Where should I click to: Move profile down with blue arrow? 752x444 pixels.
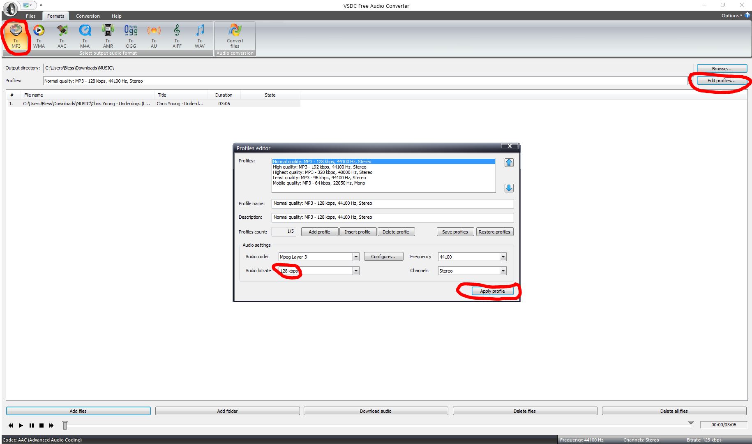[x=509, y=188]
